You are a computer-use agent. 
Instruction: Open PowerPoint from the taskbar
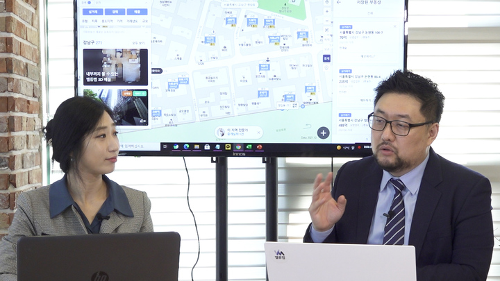pos(259,146)
